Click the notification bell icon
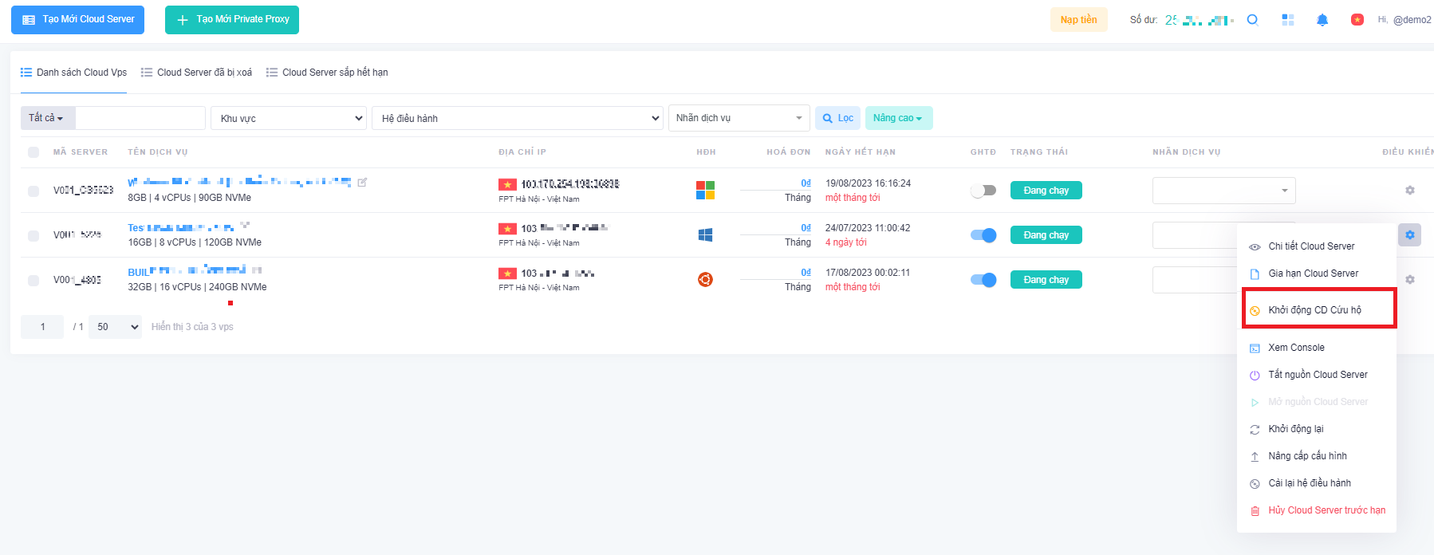The width and height of the screenshot is (1434, 555). pyautogui.click(x=1322, y=20)
